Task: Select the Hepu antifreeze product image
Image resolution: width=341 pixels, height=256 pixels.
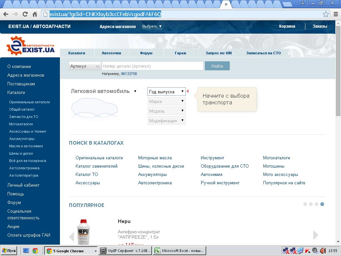Action: pos(84,232)
